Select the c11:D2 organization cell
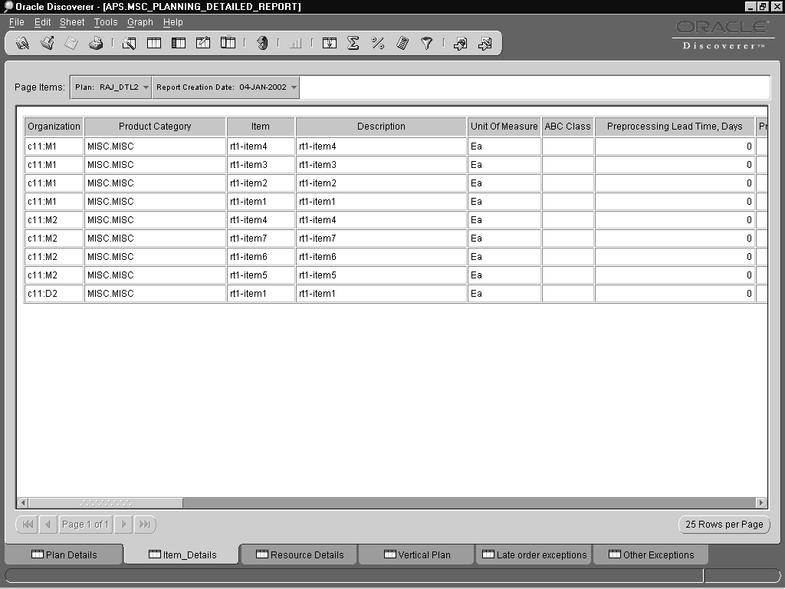Screen dimensions: 785x589 tap(54, 294)
